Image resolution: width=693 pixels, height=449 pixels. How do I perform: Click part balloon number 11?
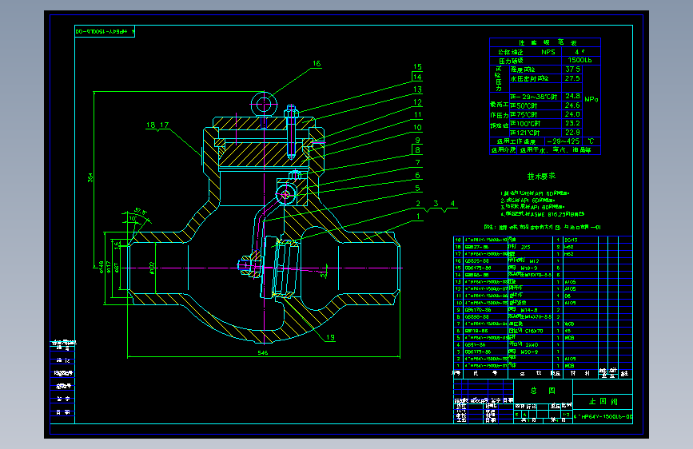tap(417, 114)
